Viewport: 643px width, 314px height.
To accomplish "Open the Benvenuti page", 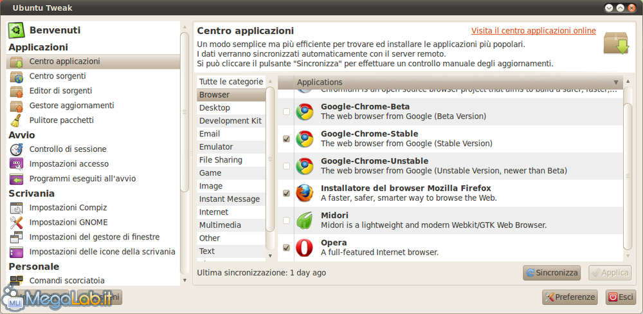I will 93,30.
